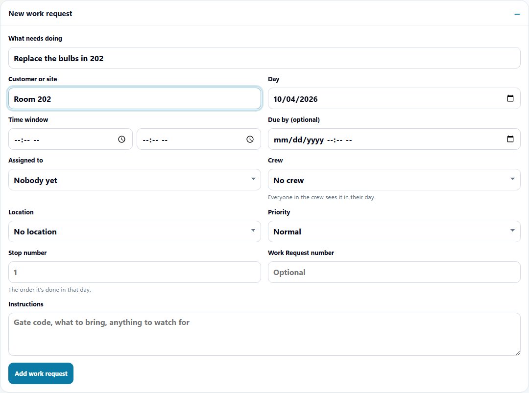529x393 pixels.
Task: Click the Stop number field
Action: coord(135,272)
